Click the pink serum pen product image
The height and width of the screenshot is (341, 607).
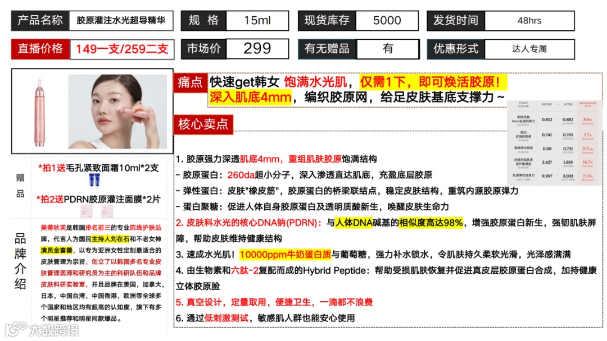[x=39, y=112]
